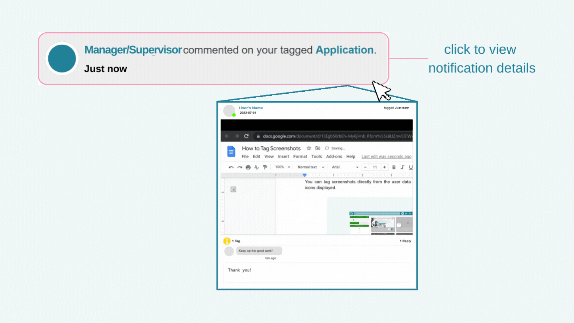
Task: Toggle Bold formatting
Action: [x=394, y=167]
